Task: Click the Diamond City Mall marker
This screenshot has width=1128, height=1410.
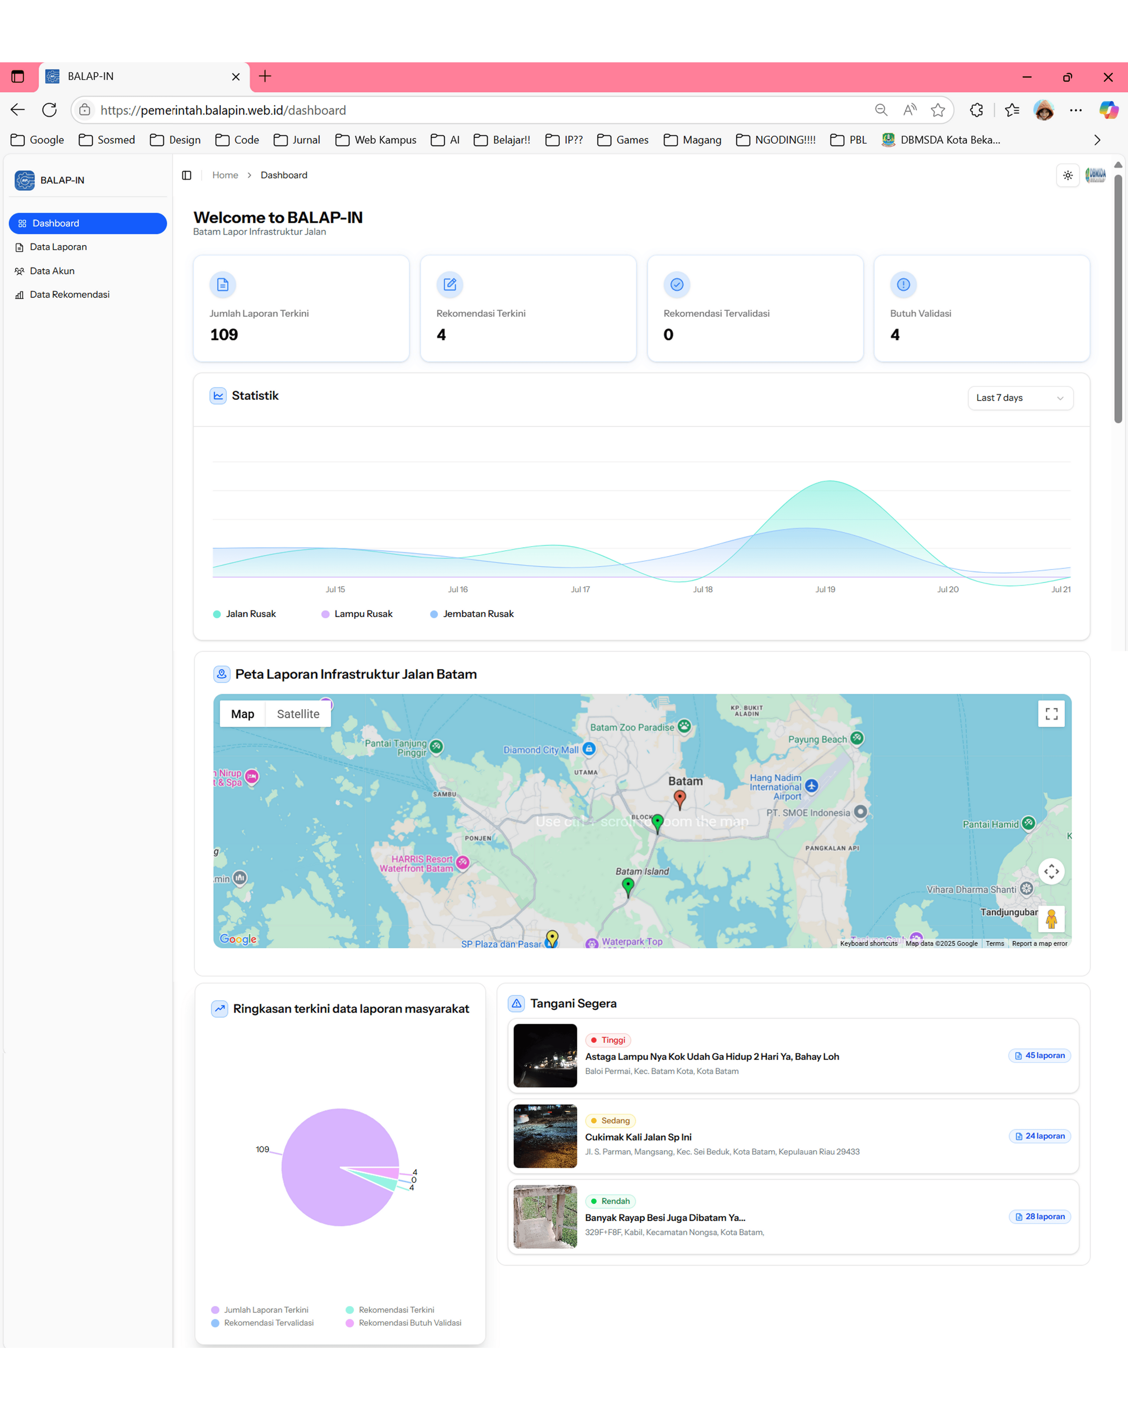Action: click(x=589, y=749)
